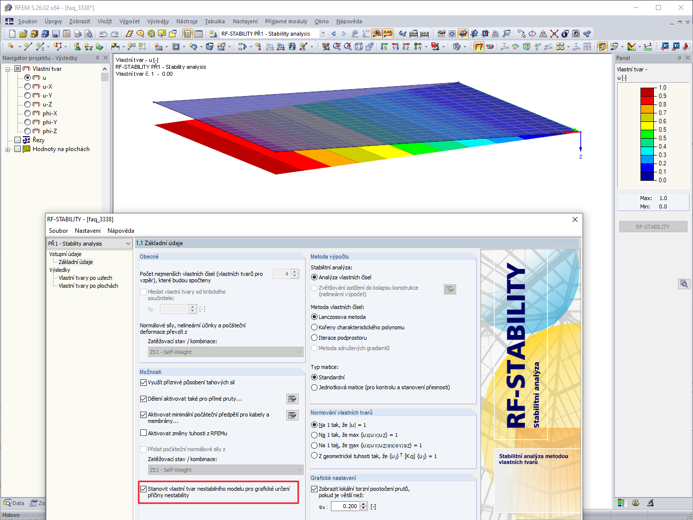The image size is (693, 520).
Task: Create a new model file
Action: point(12,34)
